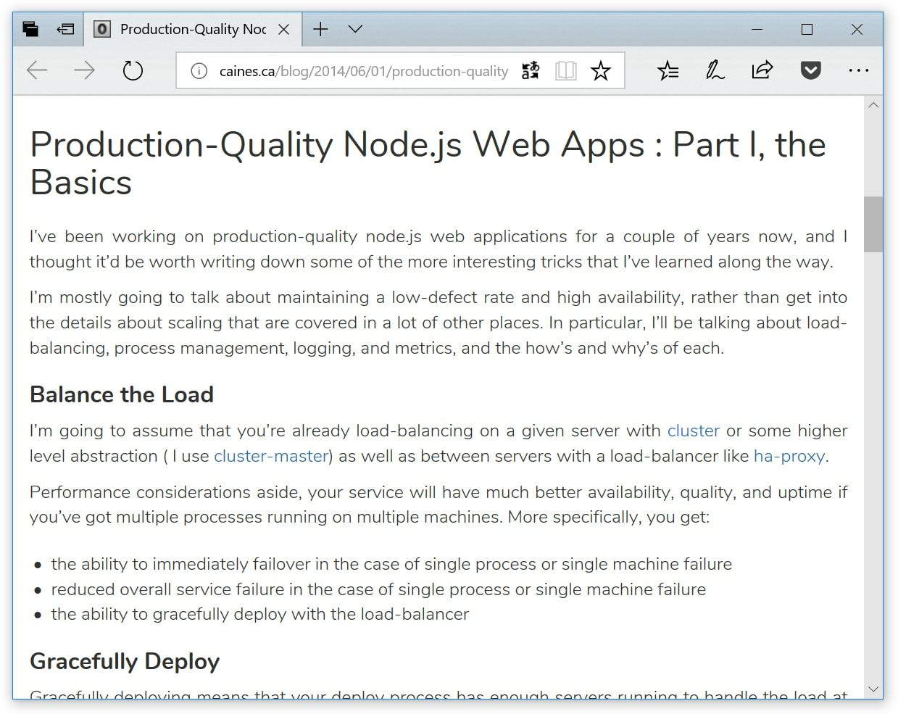This screenshot has width=898, height=714.
Task: Click bullet about immediately failover
Action: (x=391, y=564)
